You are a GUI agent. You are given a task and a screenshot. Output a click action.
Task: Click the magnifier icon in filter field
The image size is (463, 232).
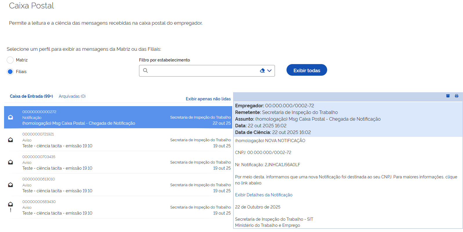click(145, 70)
